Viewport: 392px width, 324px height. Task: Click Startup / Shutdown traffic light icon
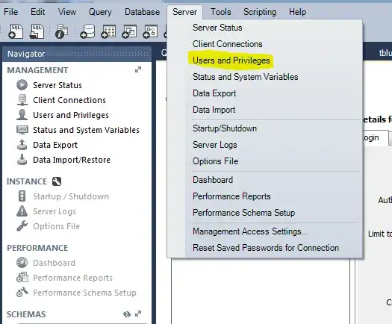[22, 196]
